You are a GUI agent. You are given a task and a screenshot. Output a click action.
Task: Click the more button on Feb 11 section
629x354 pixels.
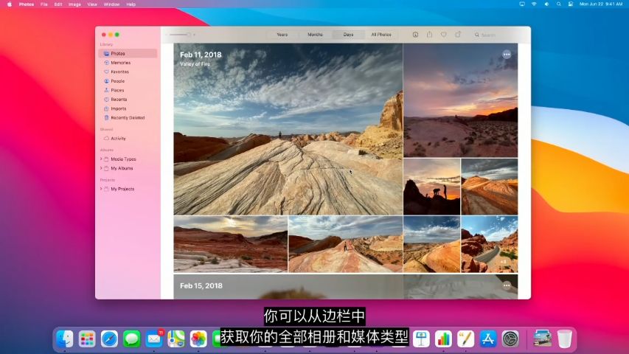pos(507,55)
